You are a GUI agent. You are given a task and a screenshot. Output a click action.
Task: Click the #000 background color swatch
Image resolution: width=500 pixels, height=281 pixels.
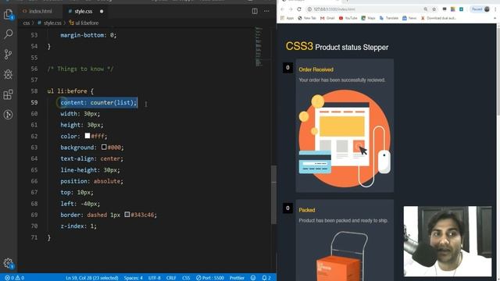click(x=104, y=147)
